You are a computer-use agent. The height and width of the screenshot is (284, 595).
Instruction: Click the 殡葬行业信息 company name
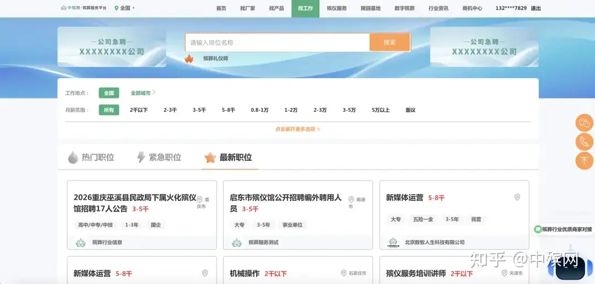click(x=107, y=242)
